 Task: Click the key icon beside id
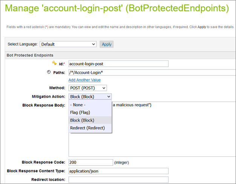coord(54,63)
